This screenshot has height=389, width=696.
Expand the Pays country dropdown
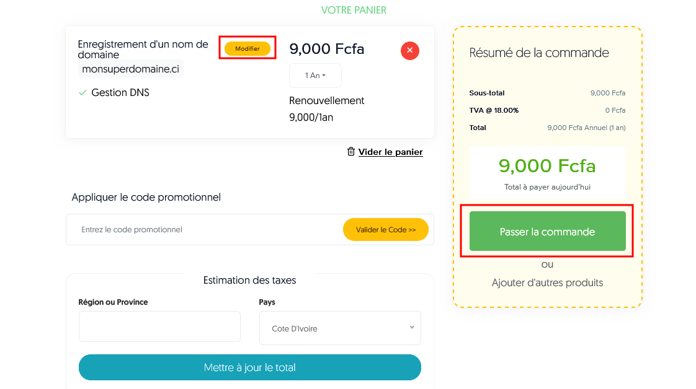[340, 328]
